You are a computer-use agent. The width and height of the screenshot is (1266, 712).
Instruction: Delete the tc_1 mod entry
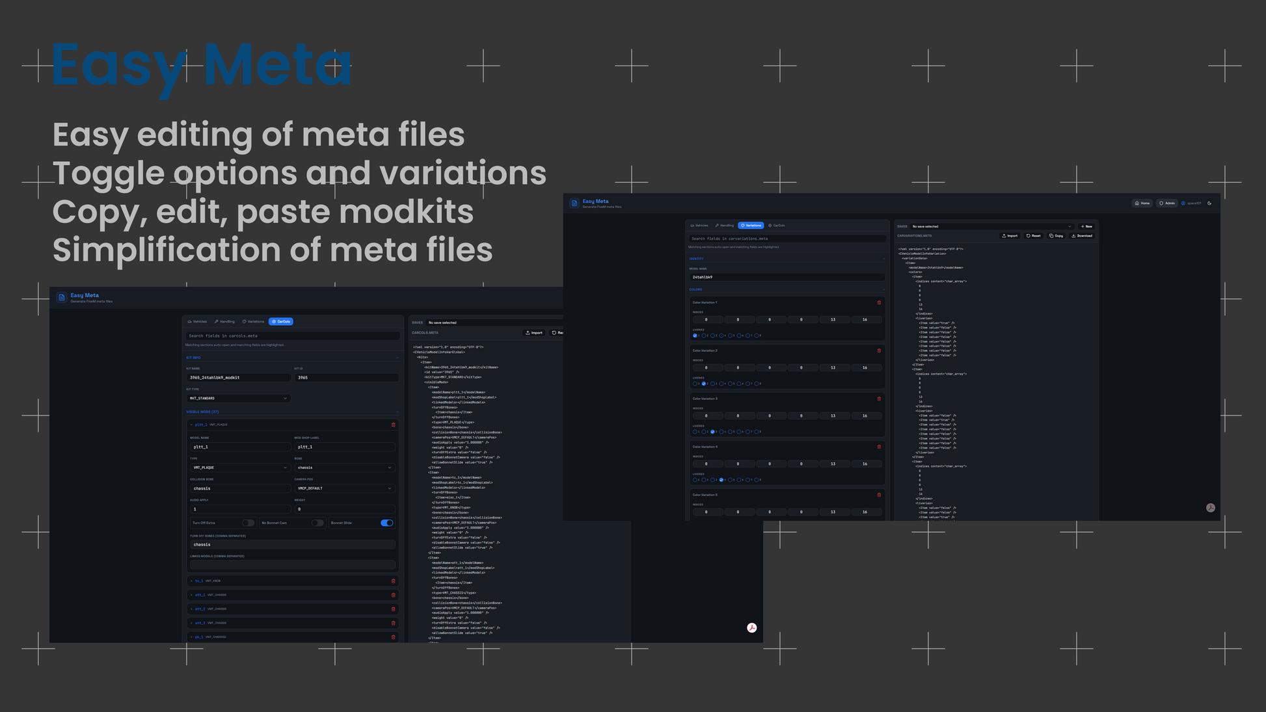pyautogui.click(x=393, y=581)
